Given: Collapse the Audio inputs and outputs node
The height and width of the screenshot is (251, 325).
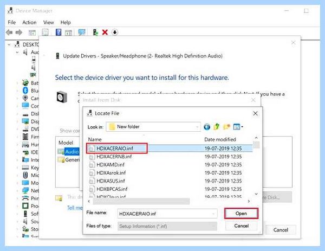Looking at the screenshot, I should tap(17, 52).
